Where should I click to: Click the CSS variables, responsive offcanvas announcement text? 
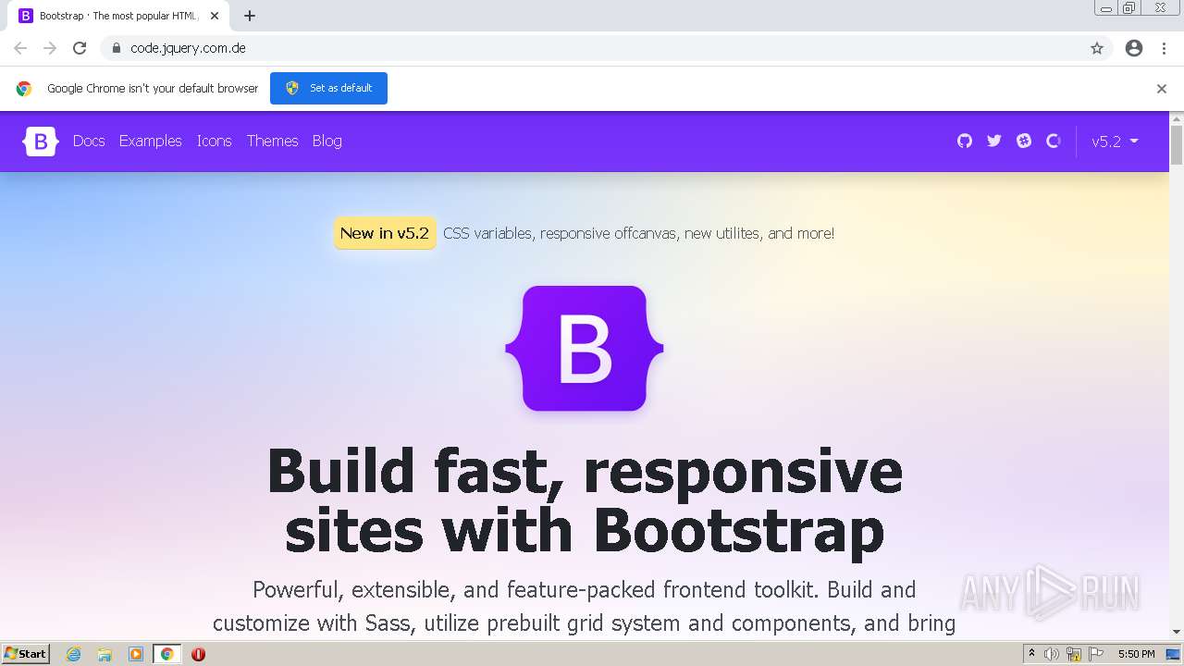(x=638, y=233)
